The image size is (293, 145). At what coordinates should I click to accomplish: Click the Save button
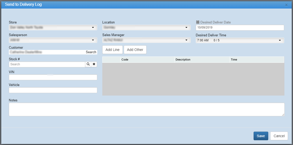coord(261,136)
